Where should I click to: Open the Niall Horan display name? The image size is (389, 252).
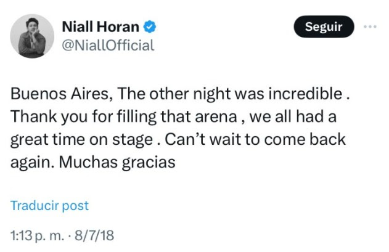click(x=101, y=26)
